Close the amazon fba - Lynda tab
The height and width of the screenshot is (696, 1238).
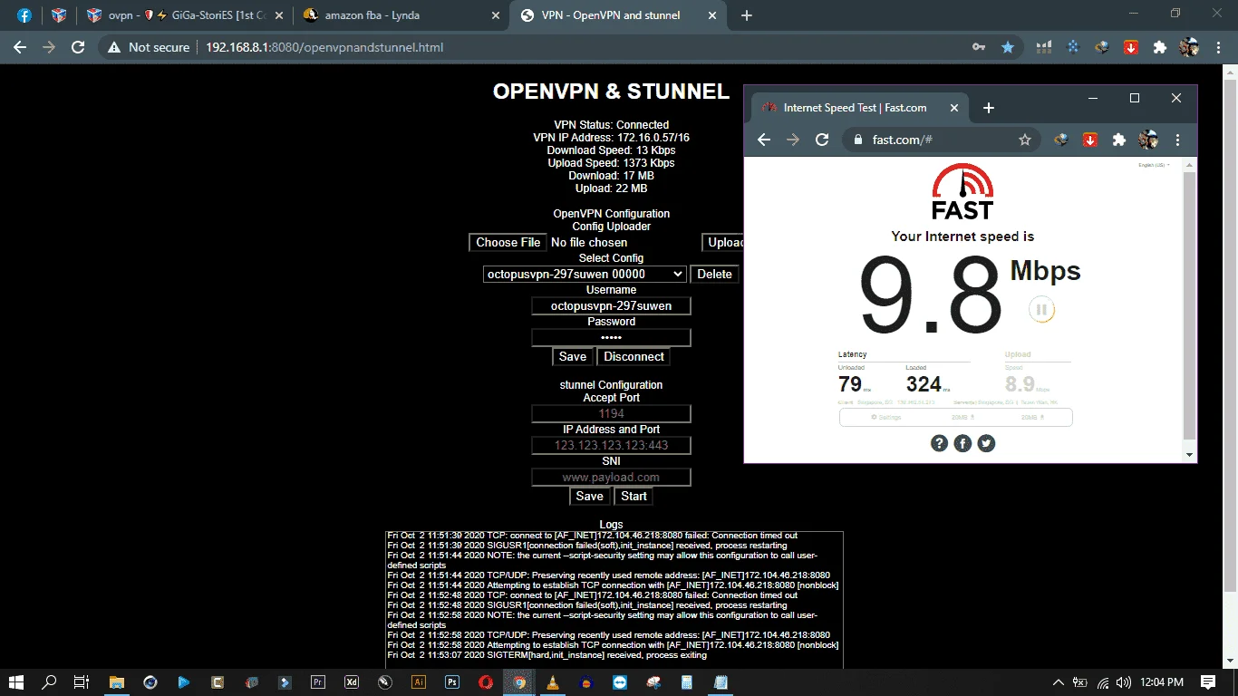(x=494, y=15)
